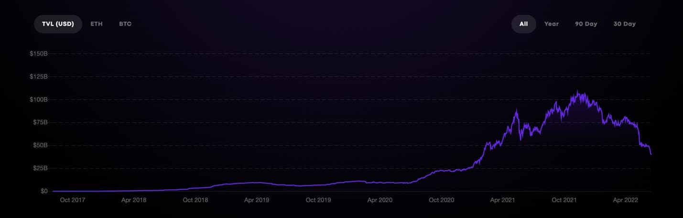The height and width of the screenshot is (218, 683).
Task: Click the Oct 2018 date label
Action: [x=195, y=200]
